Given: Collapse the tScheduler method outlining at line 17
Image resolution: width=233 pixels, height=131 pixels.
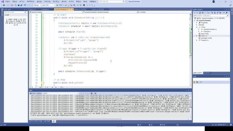Looking at the screenshot, I should pyautogui.click(x=43, y=18).
